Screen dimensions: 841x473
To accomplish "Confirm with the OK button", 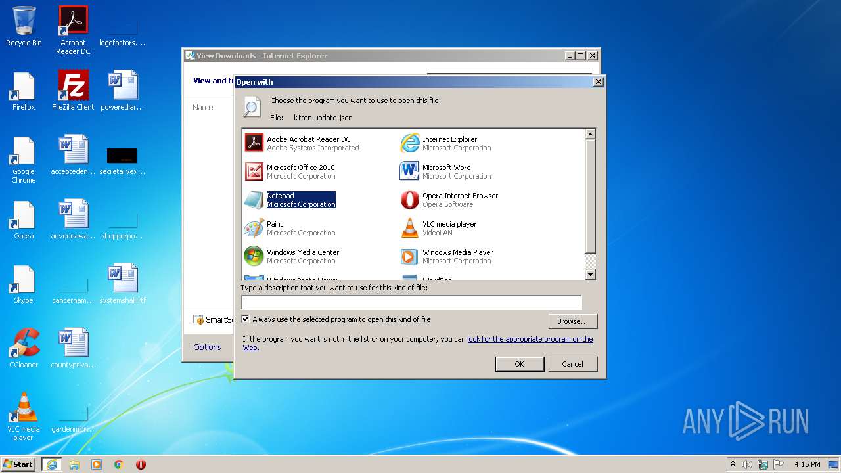I will tap(519, 364).
